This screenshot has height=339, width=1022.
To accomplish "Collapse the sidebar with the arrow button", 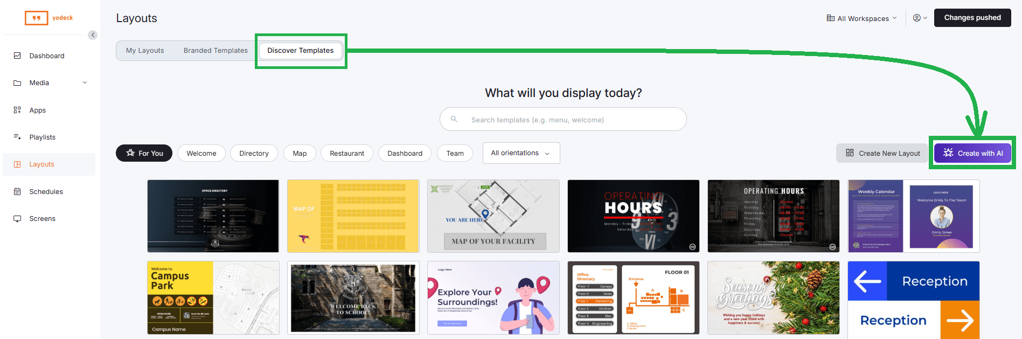I will pyautogui.click(x=93, y=35).
